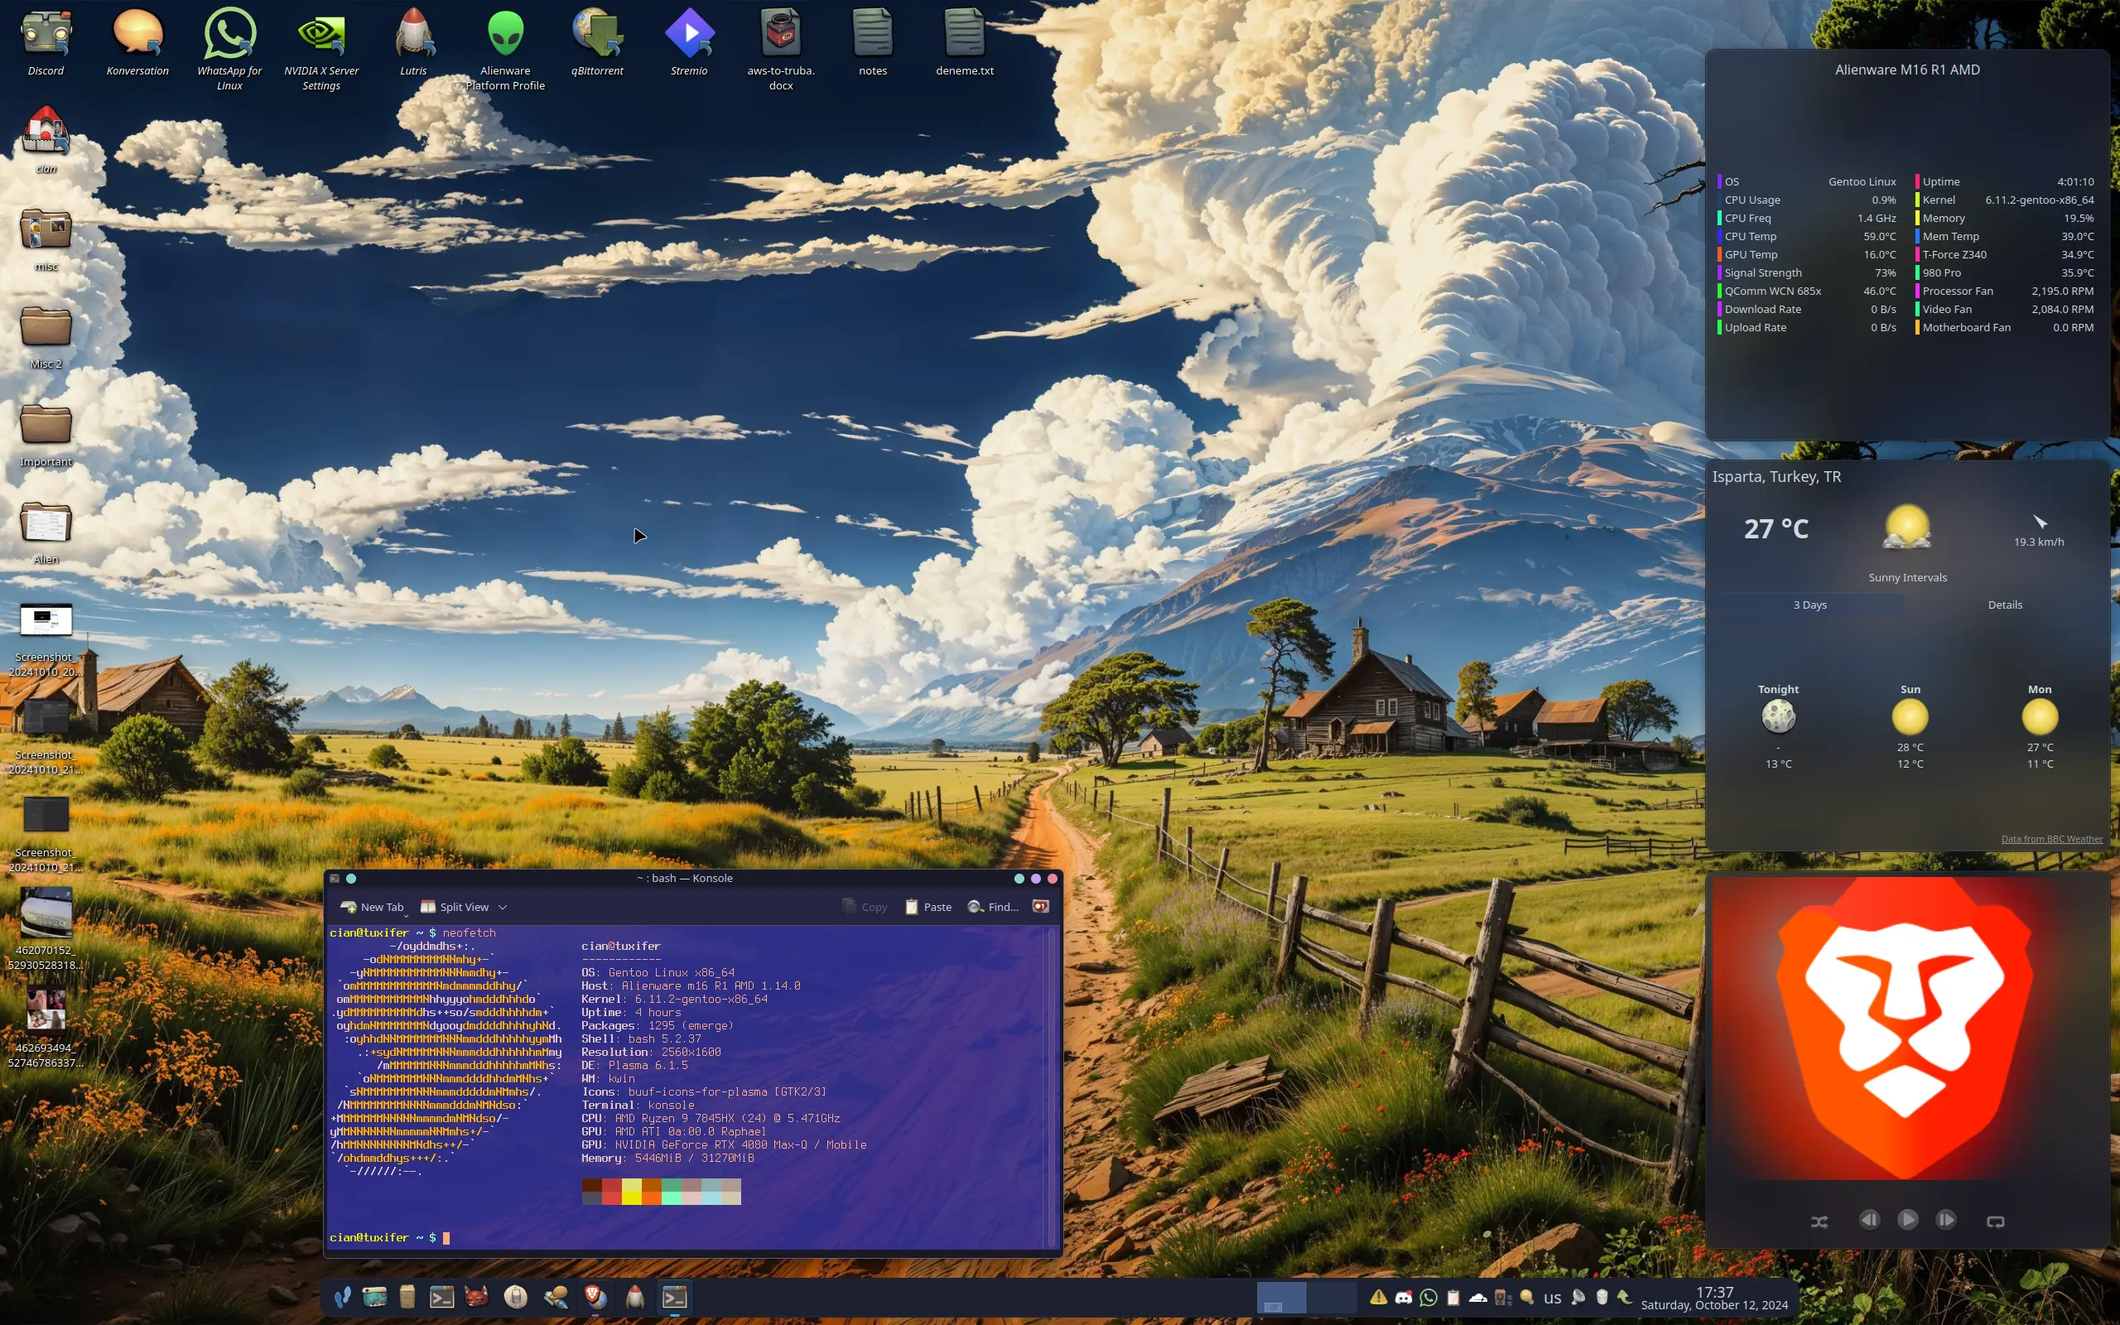
Task: Launch qBittorrent desktop shortcut
Action: pyautogui.click(x=597, y=42)
